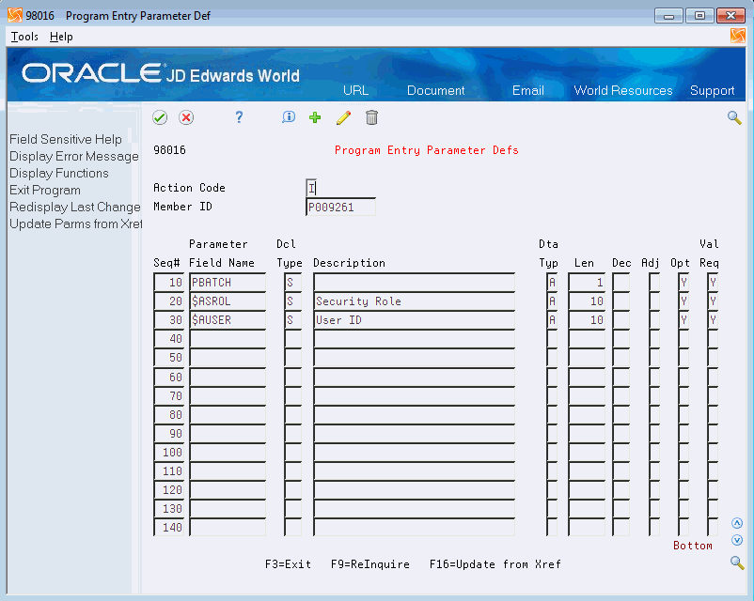Select Display Error Message
The image size is (754, 601).
(x=74, y=156)
